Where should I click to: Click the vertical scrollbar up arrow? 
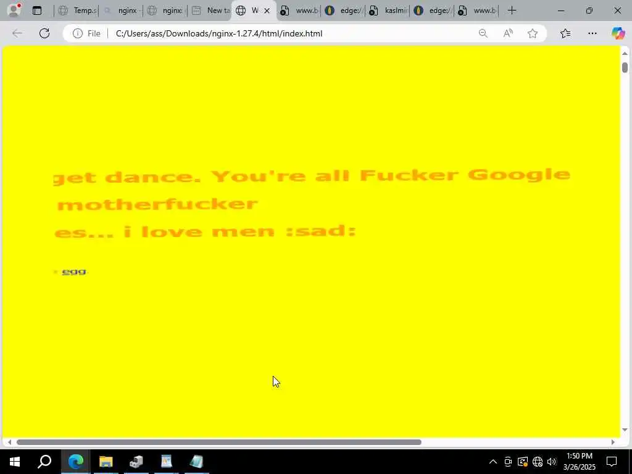coord(625,54)
